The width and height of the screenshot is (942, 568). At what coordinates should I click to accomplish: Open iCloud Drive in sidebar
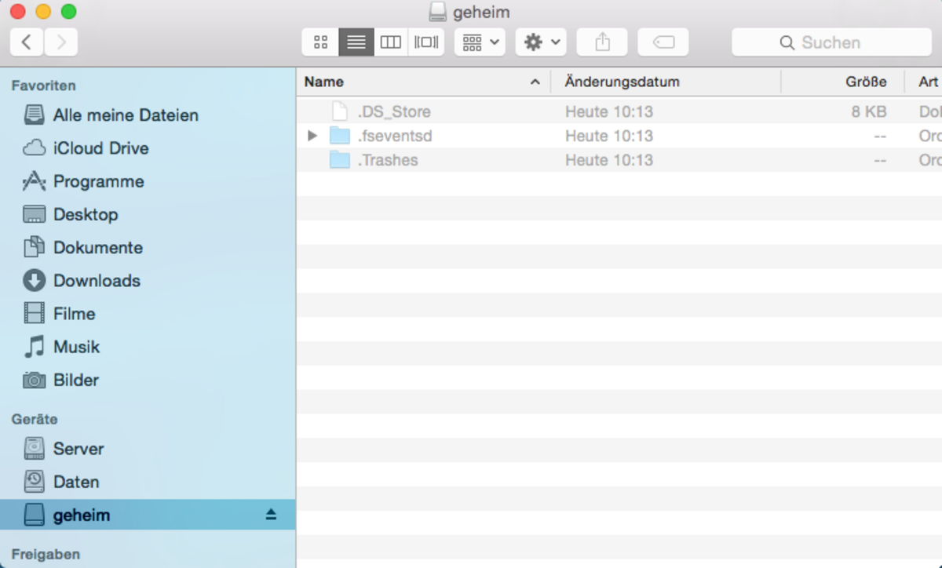pyautogui.click(x=100, y=148)
